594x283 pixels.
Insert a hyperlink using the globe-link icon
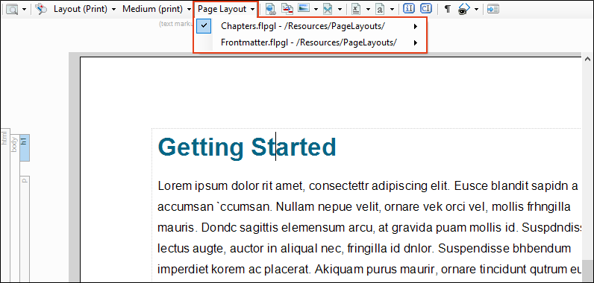tap(270, 9)
